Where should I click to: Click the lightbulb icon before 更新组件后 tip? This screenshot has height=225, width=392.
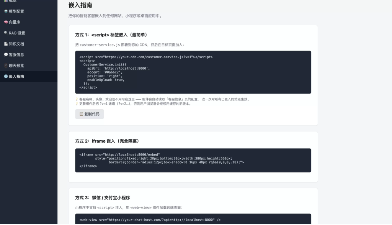[x=77, y=104]
